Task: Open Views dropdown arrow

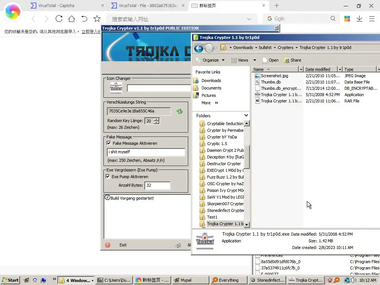Action: 255,60
